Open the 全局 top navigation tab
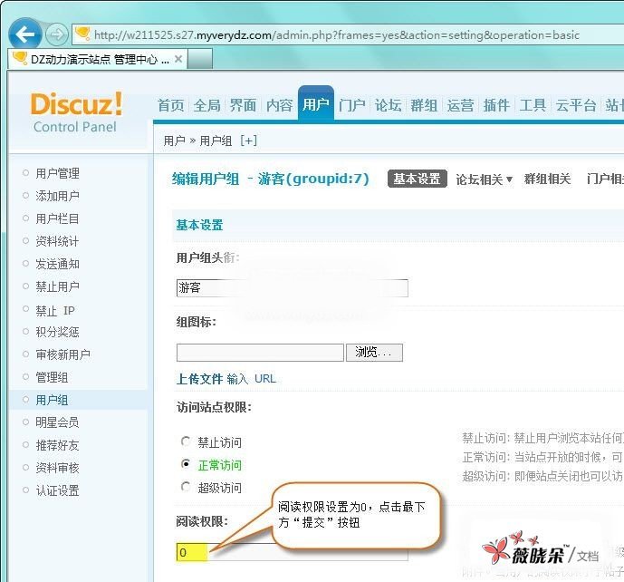624x582 pixels. click(x=207, y=105)
